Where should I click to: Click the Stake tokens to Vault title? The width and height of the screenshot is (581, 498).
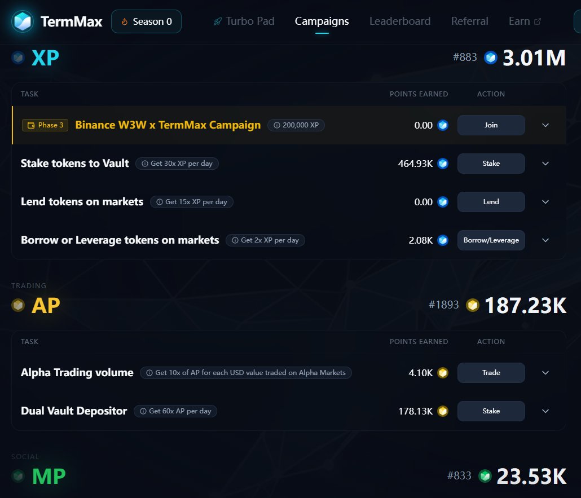[75, 164]
